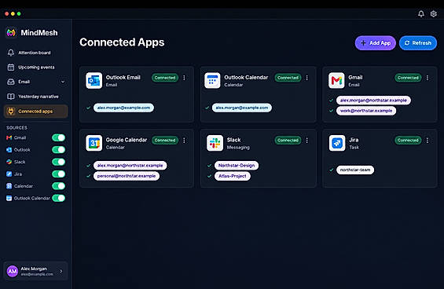Click the AM user avatar
This screenshot has height=289, width=444.
13,271
